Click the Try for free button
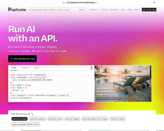164x131 pixels. (x=149, y=10)
